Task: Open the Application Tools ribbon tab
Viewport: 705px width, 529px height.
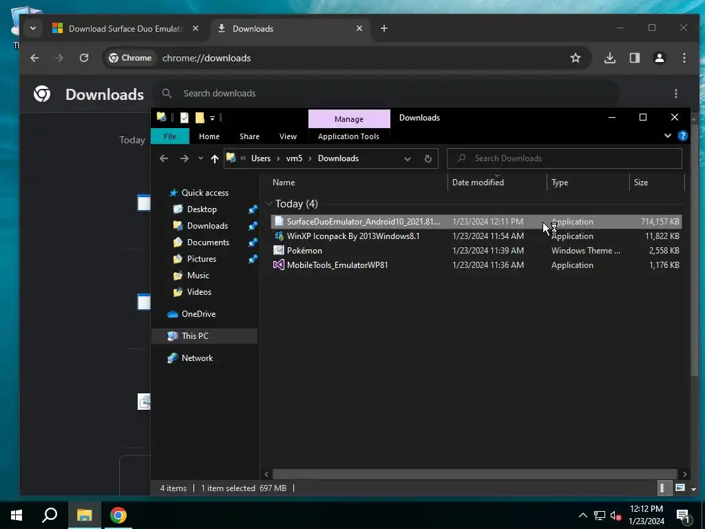Action: coord(348,136)
